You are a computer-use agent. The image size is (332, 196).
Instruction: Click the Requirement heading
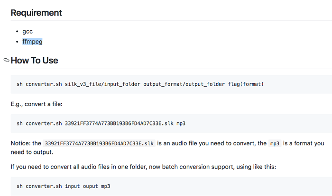click(36, 13)
